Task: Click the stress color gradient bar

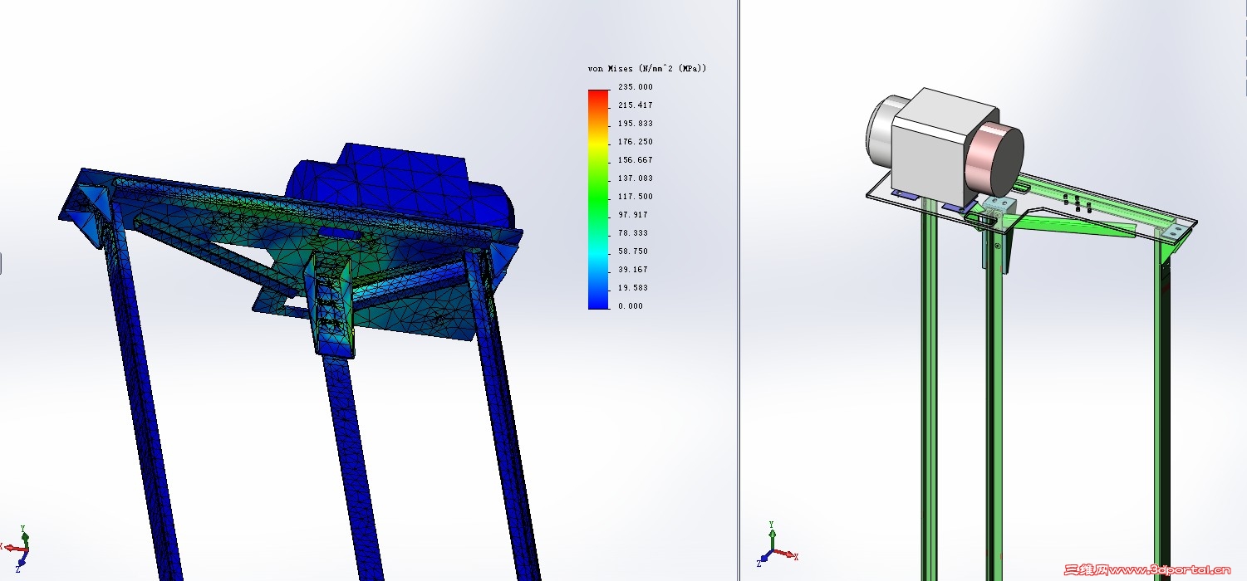Action: pyautogui.click(x=598, y=199)
